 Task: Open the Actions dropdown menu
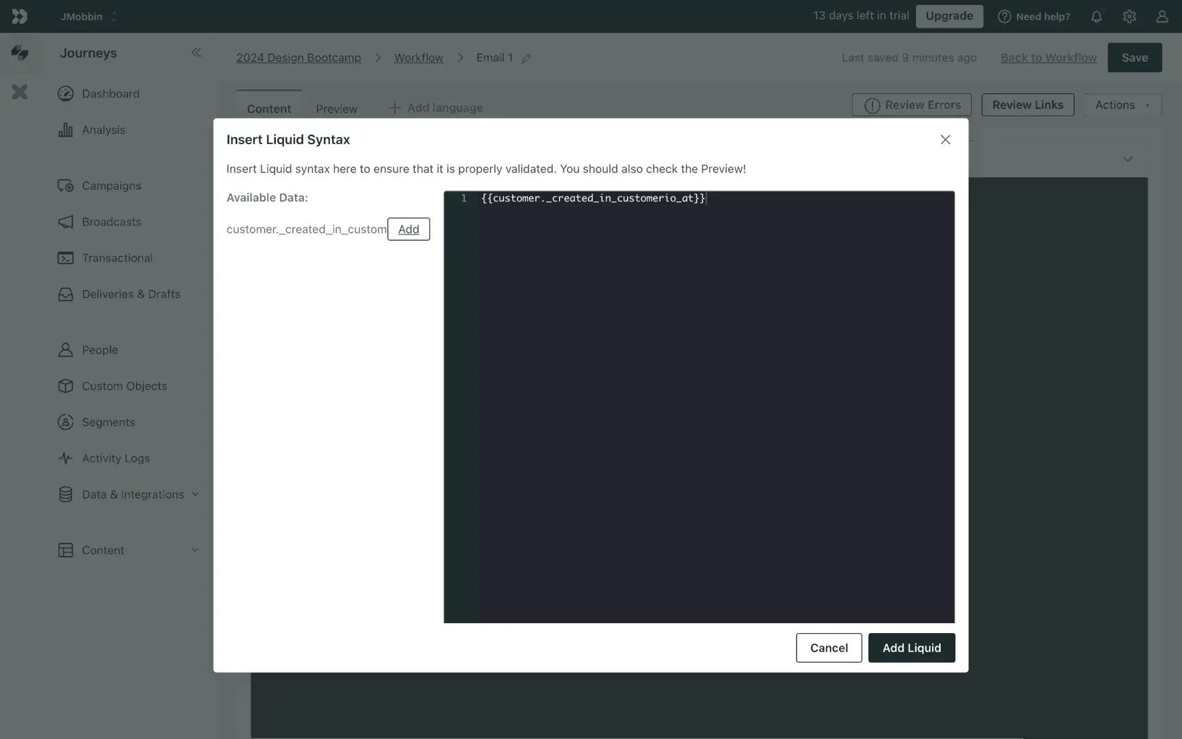coord(1122,105)
